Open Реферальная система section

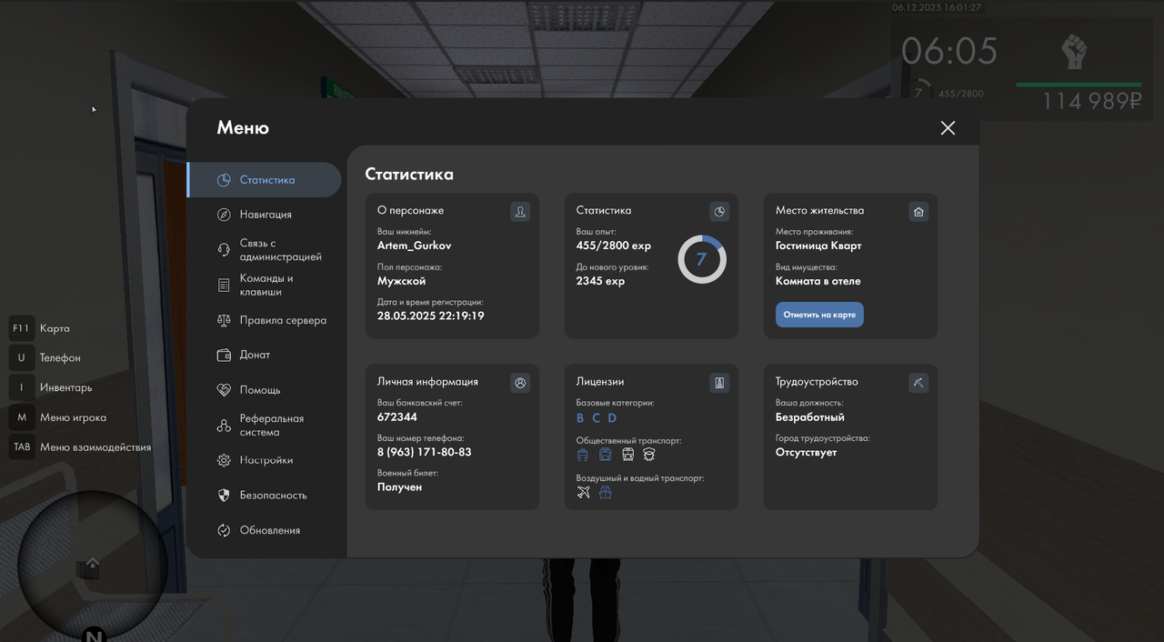[x=264, y=426]
